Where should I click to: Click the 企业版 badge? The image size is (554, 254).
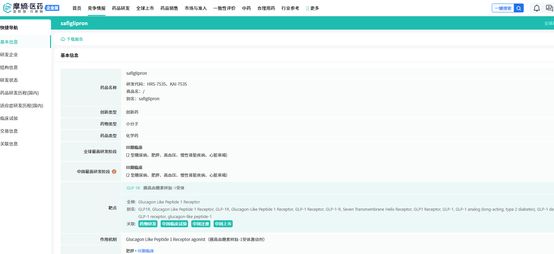point(52,8)
